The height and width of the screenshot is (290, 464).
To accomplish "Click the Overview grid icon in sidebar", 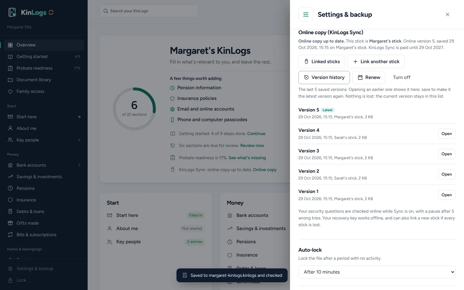I will click(x=10, y=45).
